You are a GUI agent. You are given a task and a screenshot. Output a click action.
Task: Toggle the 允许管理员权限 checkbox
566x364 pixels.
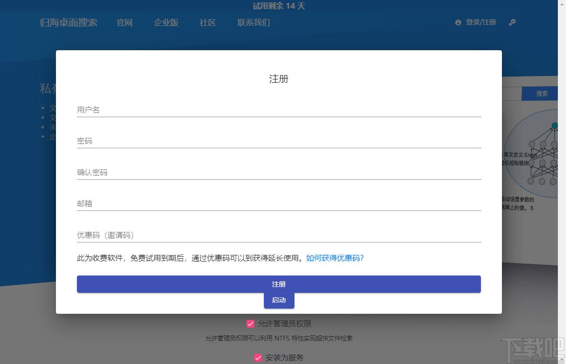point(250,324)
